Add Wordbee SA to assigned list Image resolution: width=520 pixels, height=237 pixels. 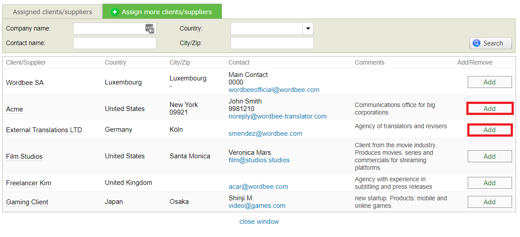(x=489, y=82)
